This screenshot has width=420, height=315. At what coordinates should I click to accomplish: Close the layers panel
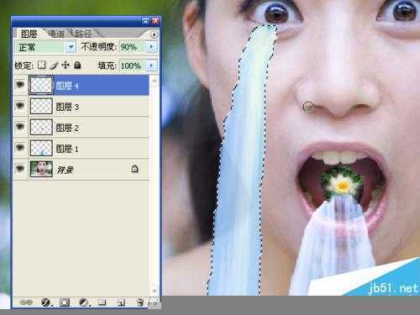pyautogui.click(x=155, y=20)
